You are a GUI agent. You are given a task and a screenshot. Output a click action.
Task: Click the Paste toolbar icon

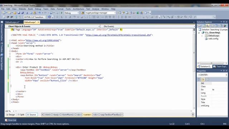coord(35,13)
